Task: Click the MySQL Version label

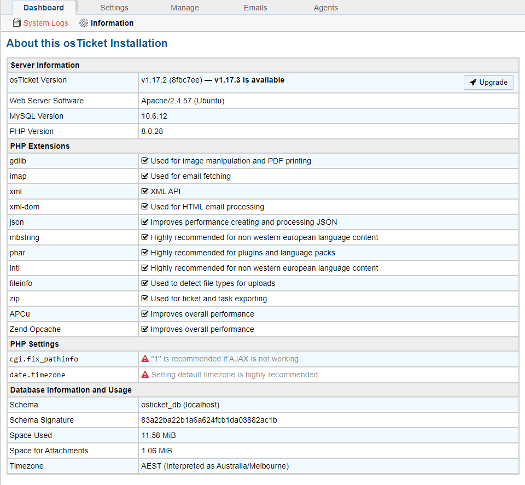Action: [37, 116]
